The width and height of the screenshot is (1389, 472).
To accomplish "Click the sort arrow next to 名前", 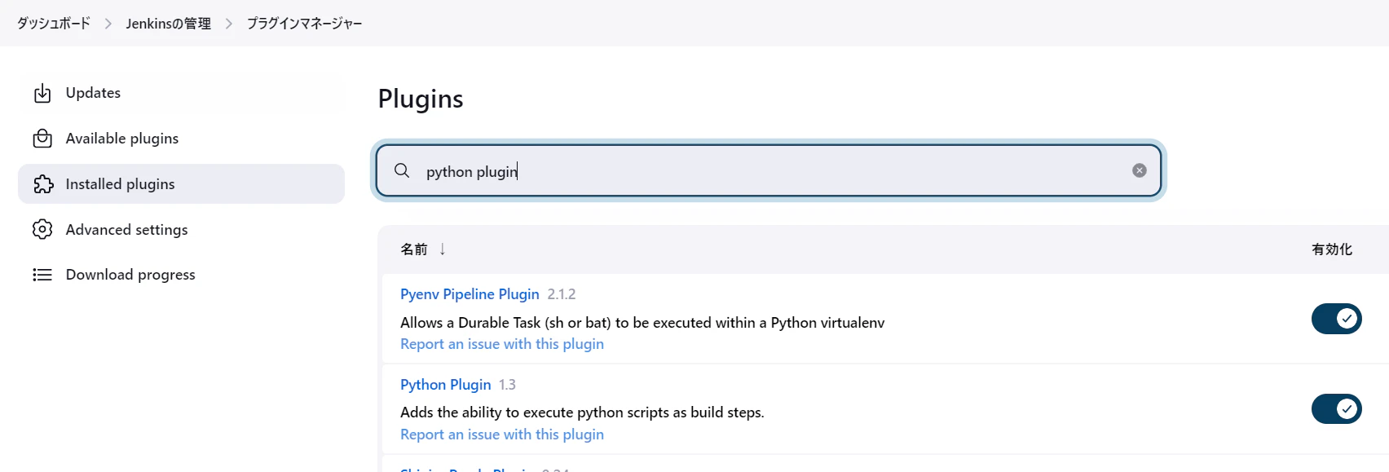I will pos(443,249).
